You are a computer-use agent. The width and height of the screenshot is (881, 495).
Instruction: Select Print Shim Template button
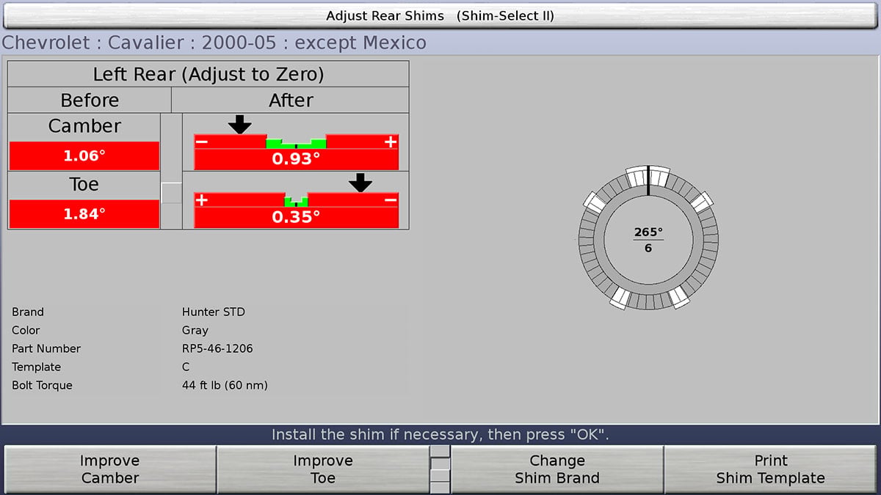point(770,469)
